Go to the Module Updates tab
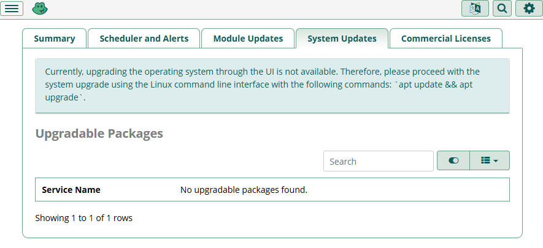The width and height of the screenshot is (543, 248). point(248,39)
